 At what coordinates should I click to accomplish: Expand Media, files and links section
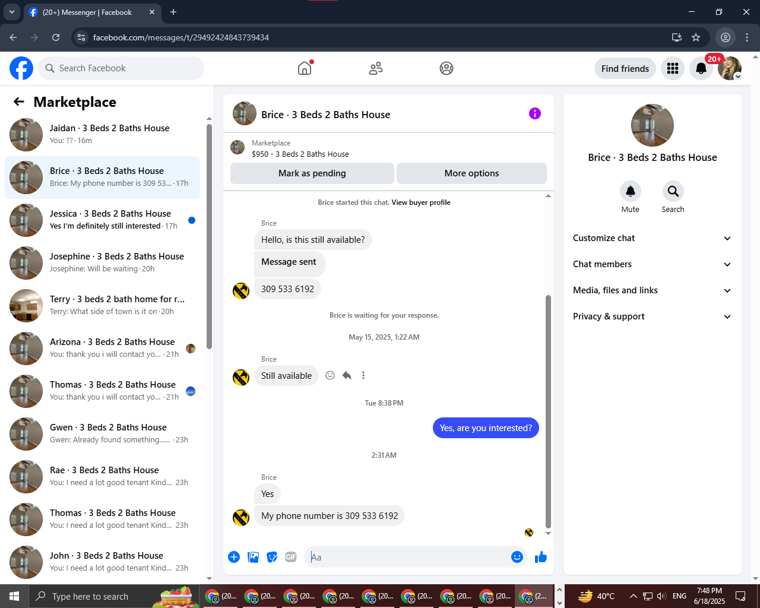point(653,290)
